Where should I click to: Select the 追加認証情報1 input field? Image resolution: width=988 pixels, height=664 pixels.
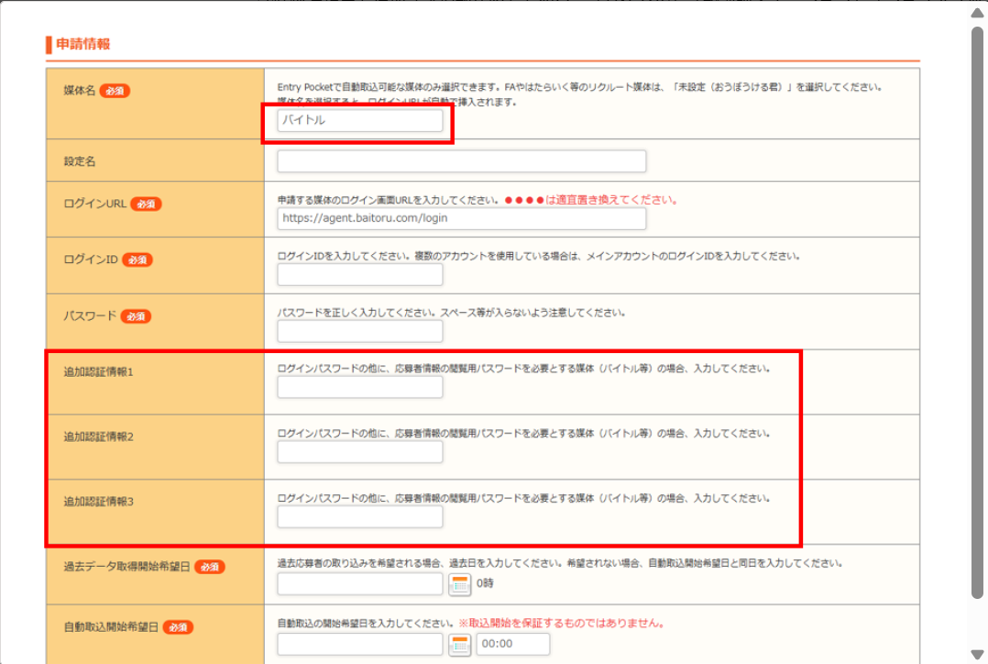coord(359,387)
